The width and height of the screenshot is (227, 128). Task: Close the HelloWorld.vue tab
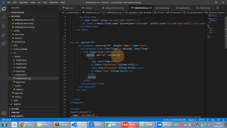tap(151, 8)
